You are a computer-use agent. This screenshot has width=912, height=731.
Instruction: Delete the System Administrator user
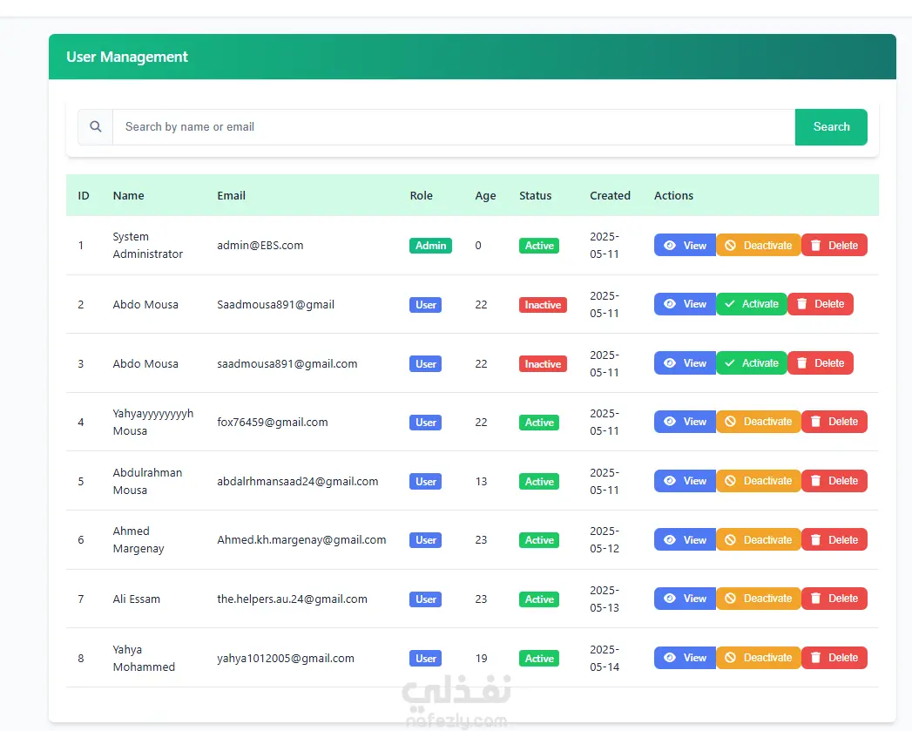coord(834,245)
